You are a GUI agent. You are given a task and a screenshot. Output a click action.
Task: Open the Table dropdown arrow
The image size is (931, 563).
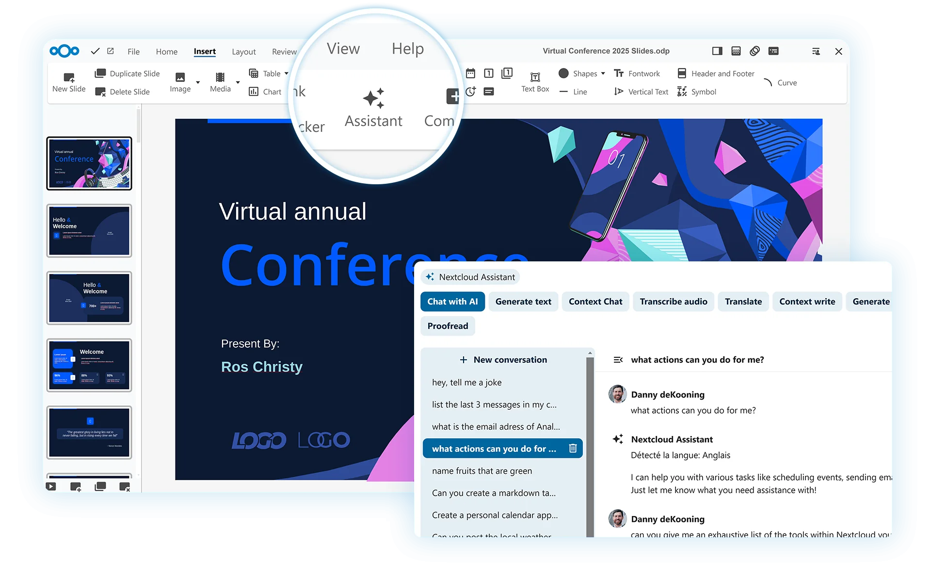(287, 74)
